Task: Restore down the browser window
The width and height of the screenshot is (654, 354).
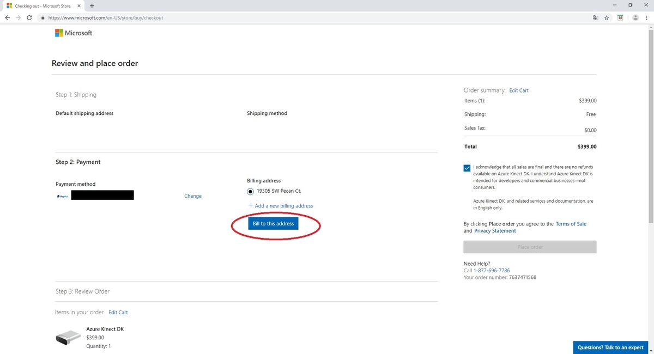Action: [x=631, y=5]
